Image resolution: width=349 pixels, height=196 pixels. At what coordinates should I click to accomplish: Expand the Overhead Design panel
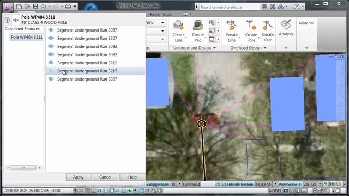tap(265, 48)
